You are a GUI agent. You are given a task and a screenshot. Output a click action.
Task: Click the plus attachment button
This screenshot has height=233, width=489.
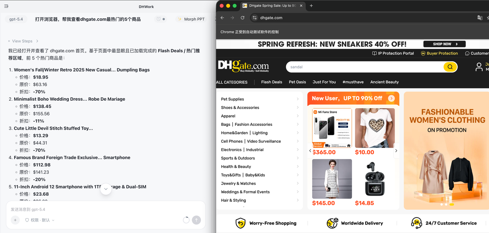[15, 220]
